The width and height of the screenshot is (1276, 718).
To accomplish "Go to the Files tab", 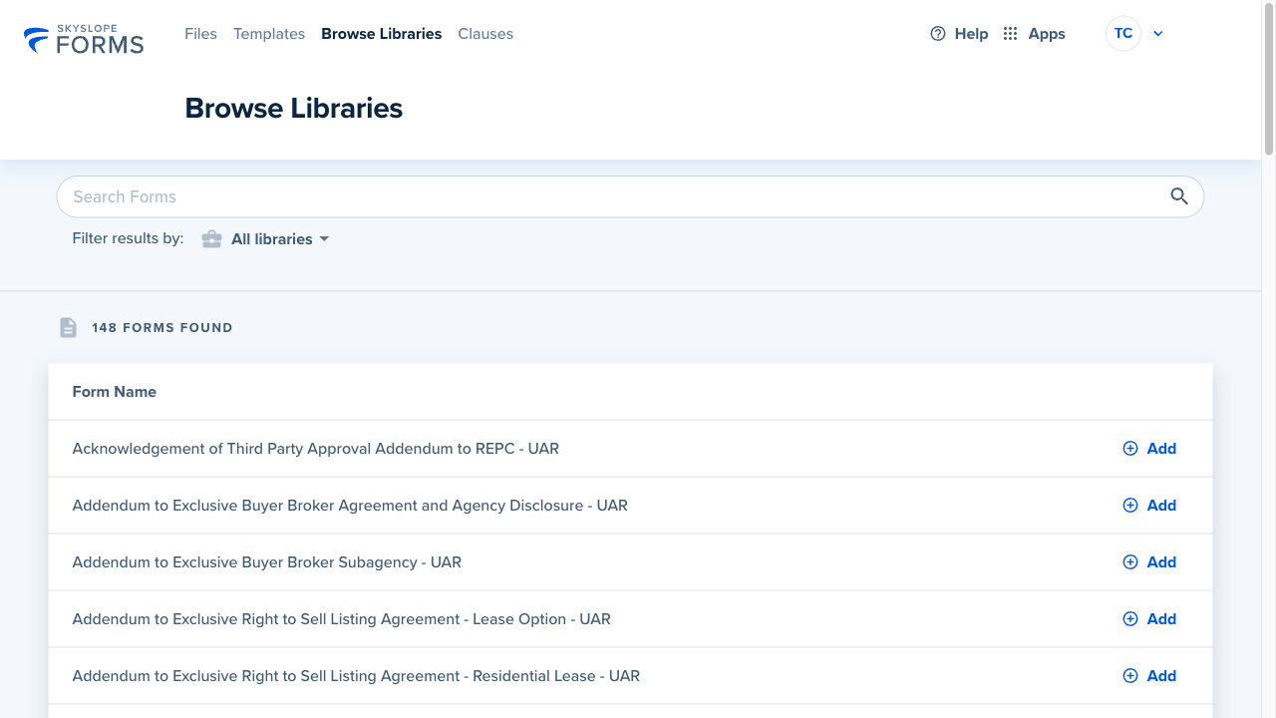I will click(200, 34).
